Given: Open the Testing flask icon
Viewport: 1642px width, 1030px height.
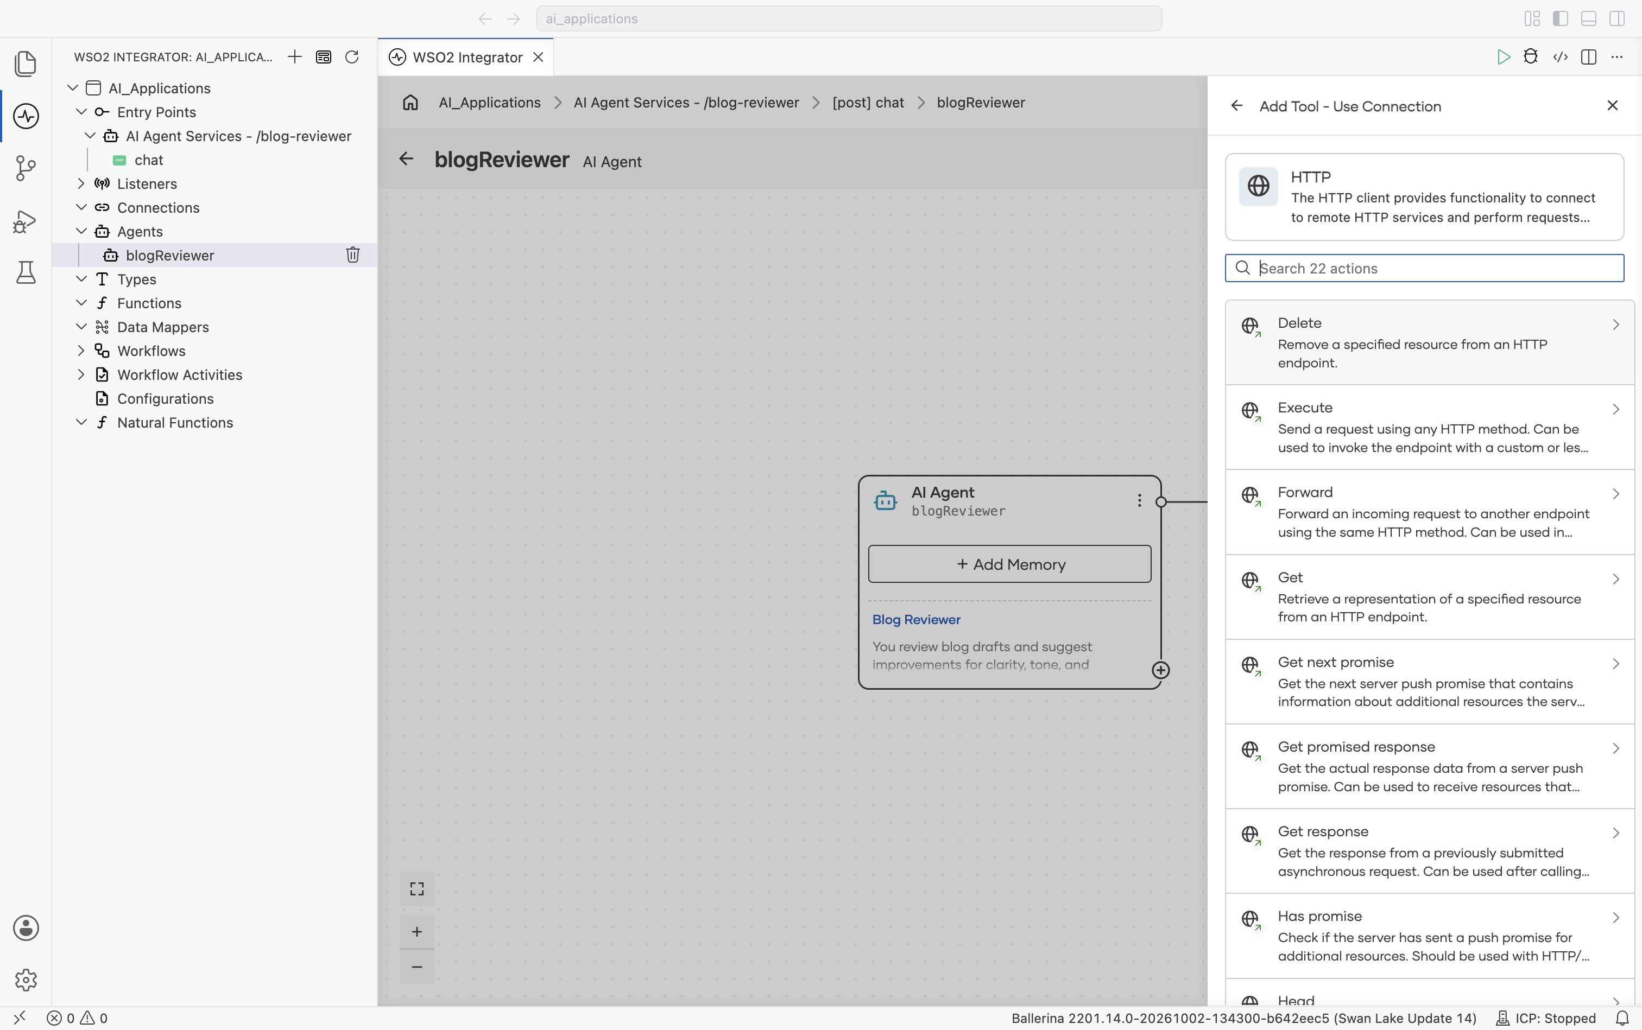Looking at the screenshot, I should click(25, 272).
